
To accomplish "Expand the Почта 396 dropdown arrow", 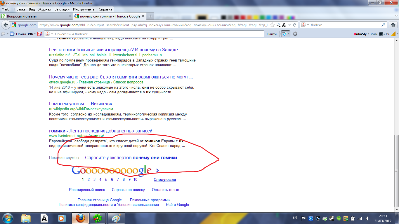I will [35, 34].
